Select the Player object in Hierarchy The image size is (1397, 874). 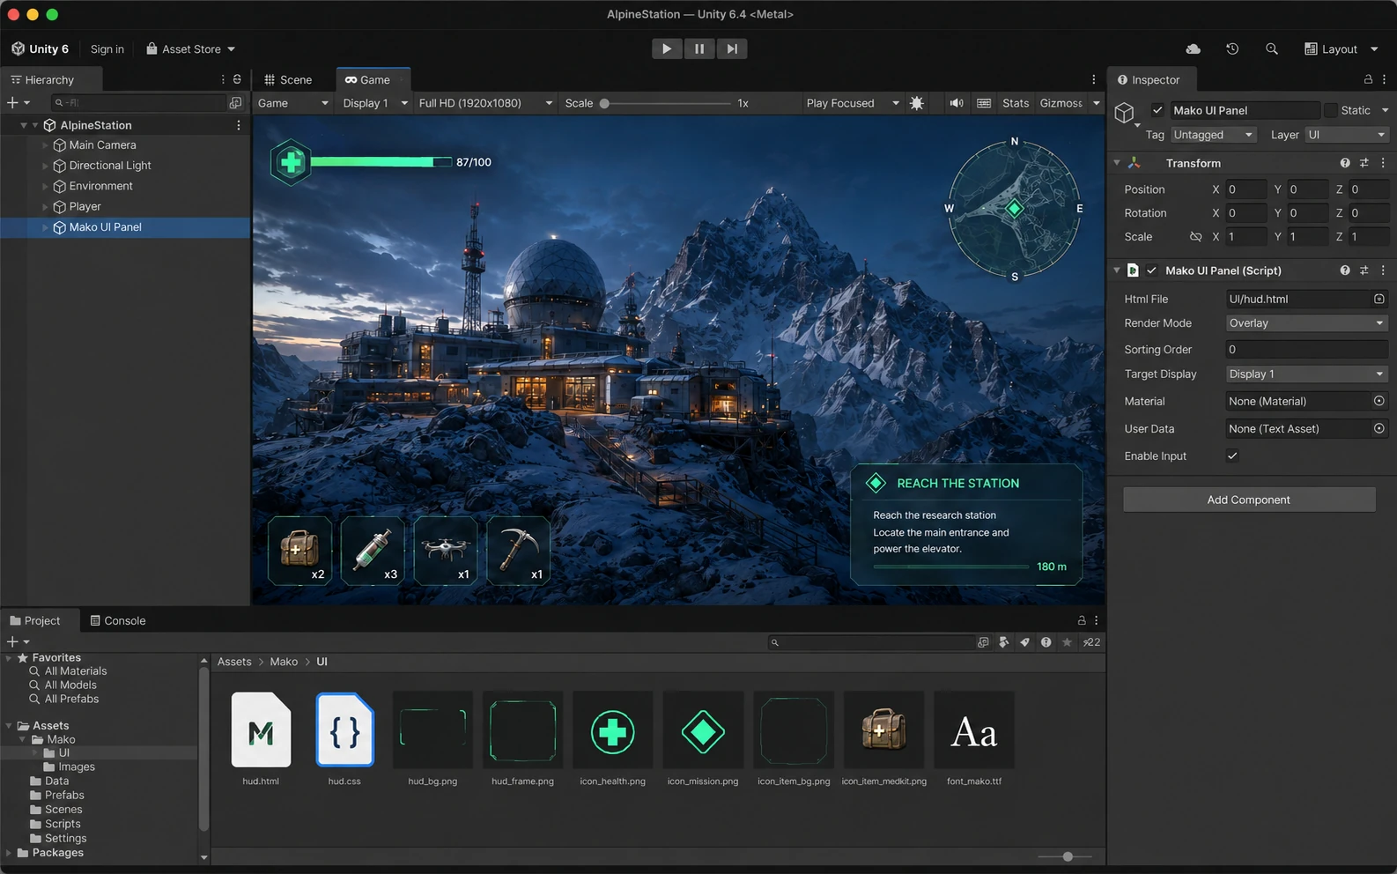tap(85, 206)
